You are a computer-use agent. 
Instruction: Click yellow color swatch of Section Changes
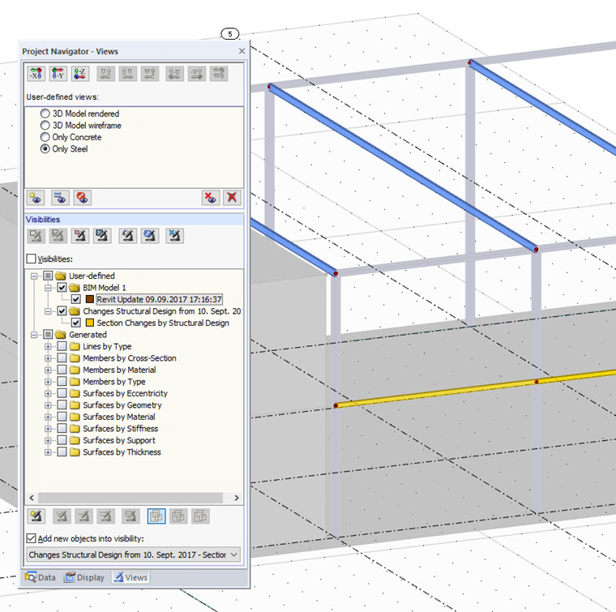pos(90,323)
